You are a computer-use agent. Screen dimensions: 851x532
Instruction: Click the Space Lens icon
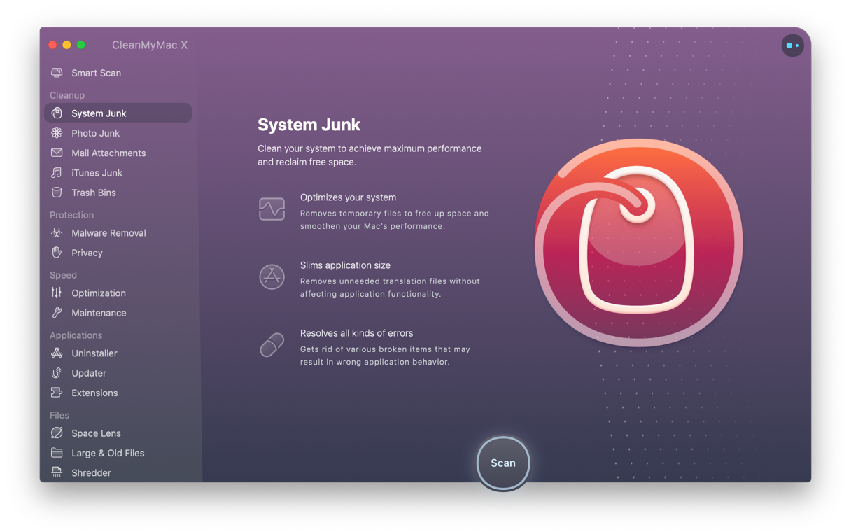[57, 433]
